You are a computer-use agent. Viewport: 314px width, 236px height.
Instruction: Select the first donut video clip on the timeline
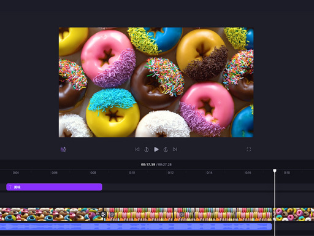tap(52, 214)
